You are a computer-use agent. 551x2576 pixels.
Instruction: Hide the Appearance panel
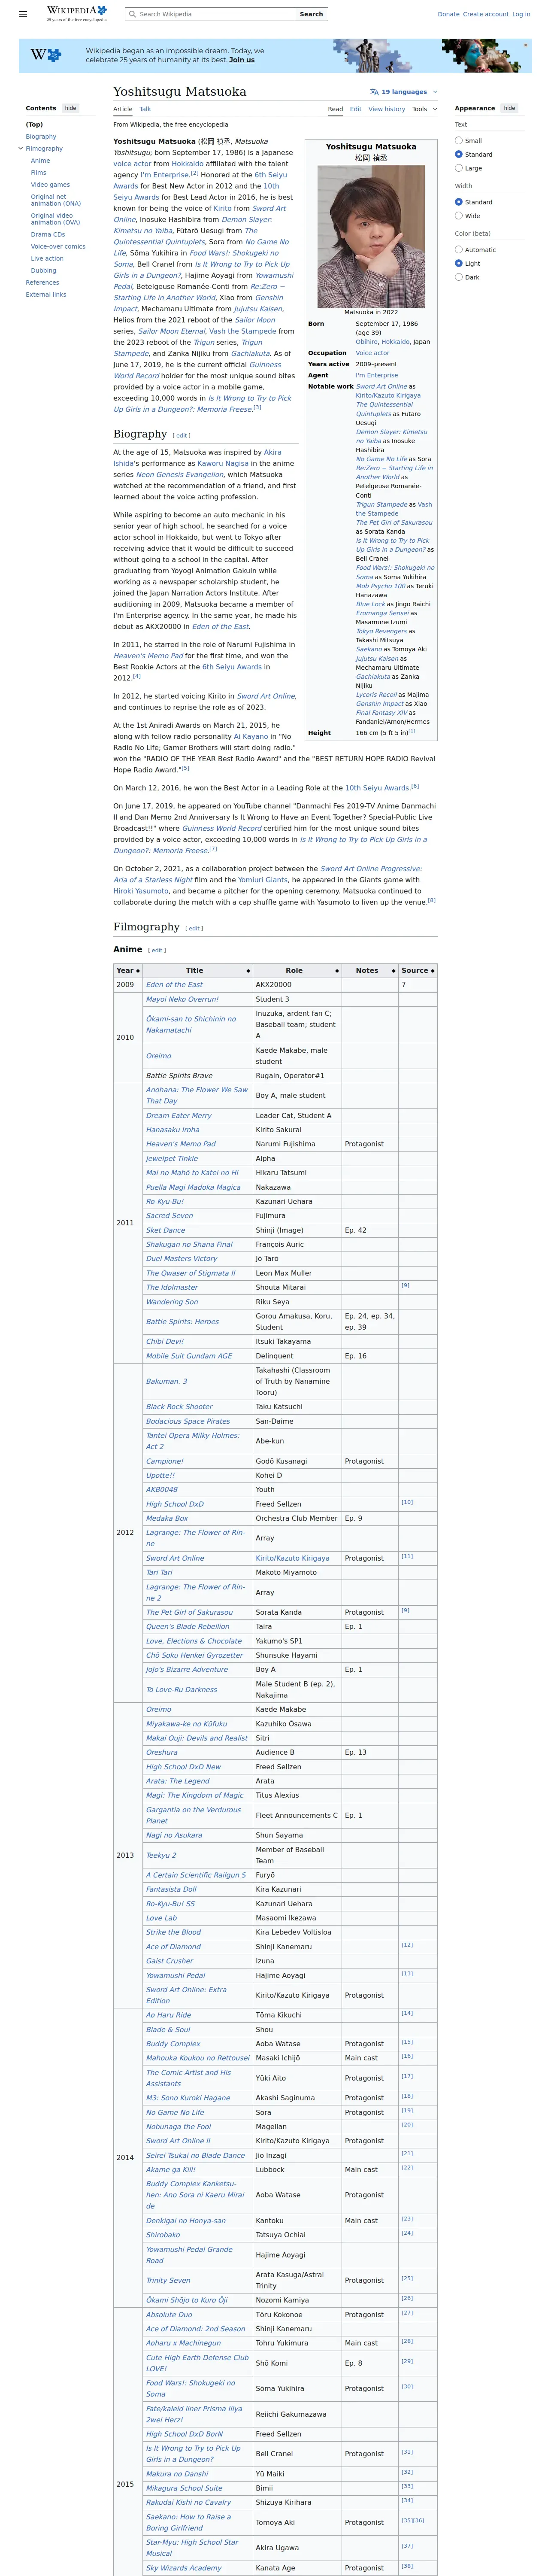pyautogui.click(x=509, y=108)
